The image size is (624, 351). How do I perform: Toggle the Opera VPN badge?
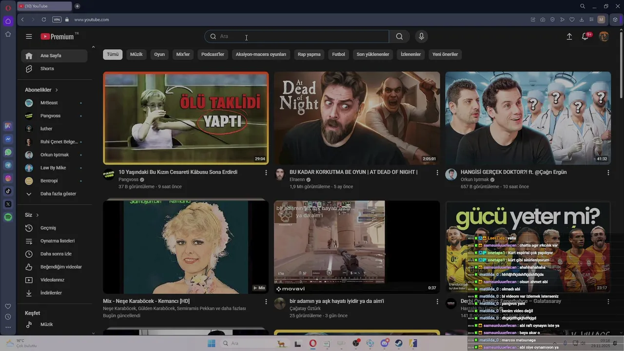coord(57,19)
